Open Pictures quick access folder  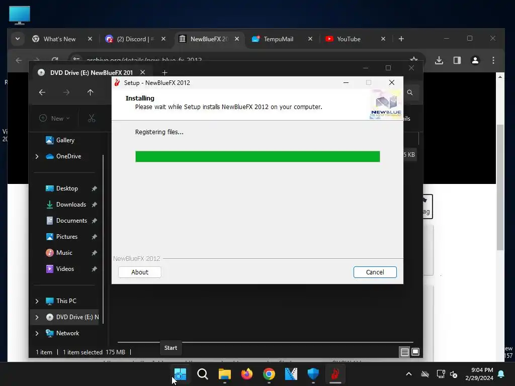pos(67,237)
